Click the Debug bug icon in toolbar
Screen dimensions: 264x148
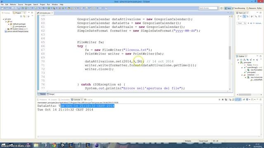[44, 8]
